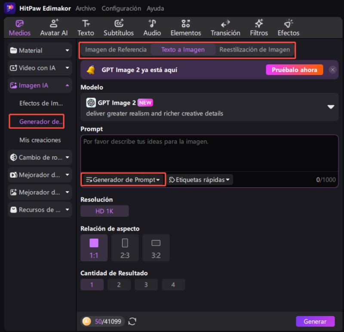This screenshot has height=332, width=344.
Task: Open the Etiquetas rápidas dropdown
Action: 200,180
